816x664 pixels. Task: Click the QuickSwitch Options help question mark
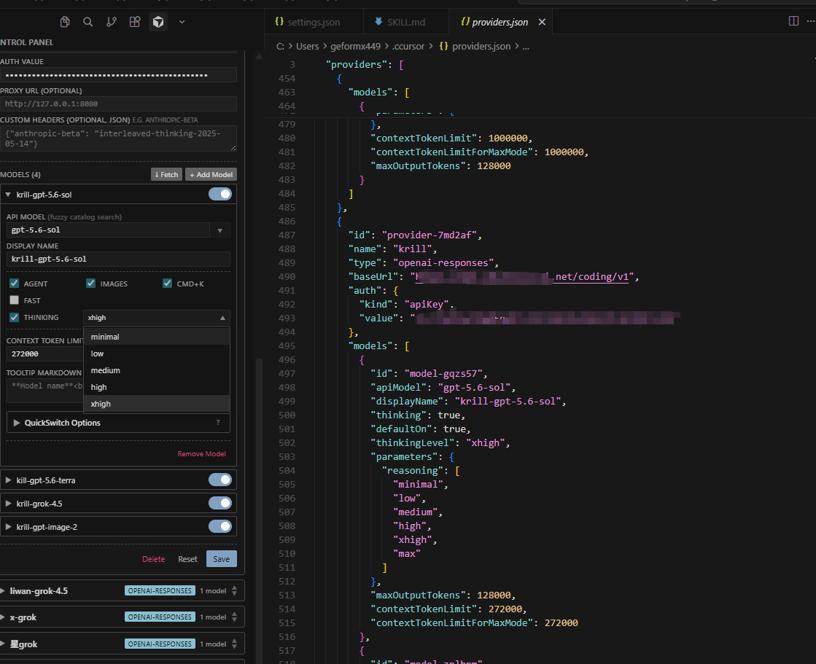tap(218, 423)
